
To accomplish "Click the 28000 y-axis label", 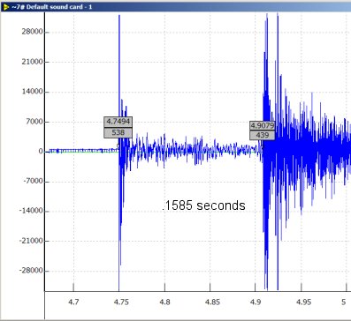I will pos(32,32).
